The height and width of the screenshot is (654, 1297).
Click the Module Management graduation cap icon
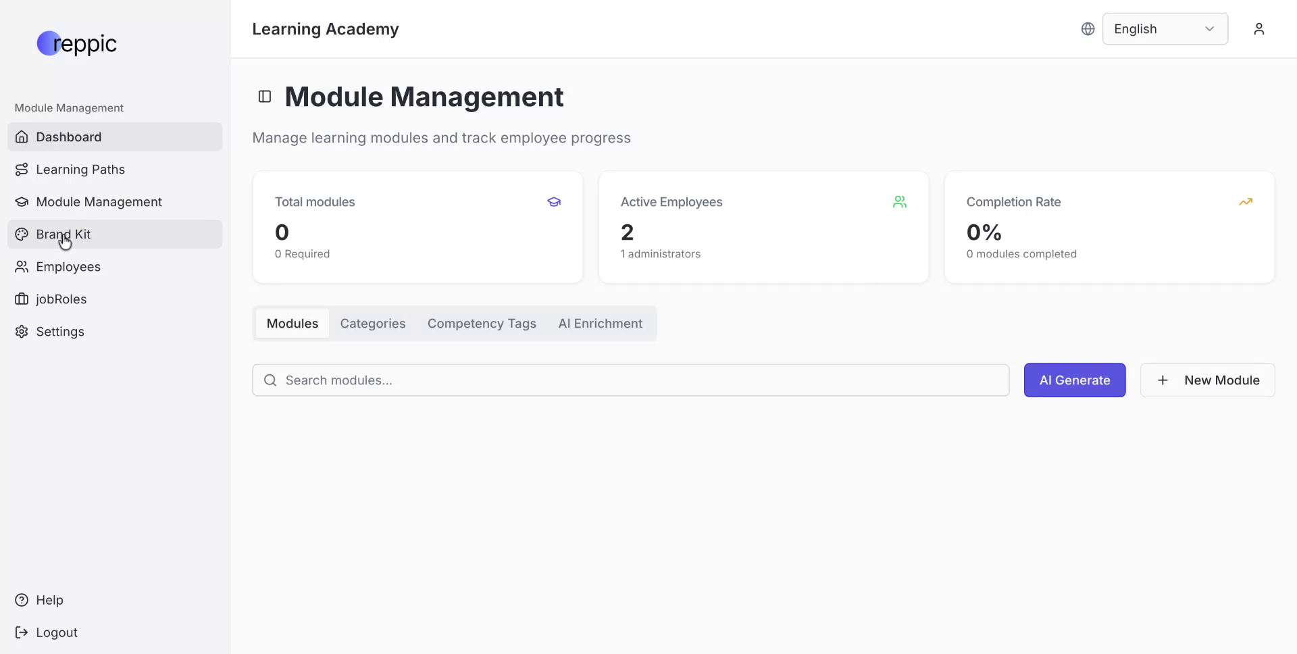(22, 202)
